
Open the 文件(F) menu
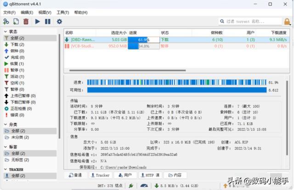point(9,12)
